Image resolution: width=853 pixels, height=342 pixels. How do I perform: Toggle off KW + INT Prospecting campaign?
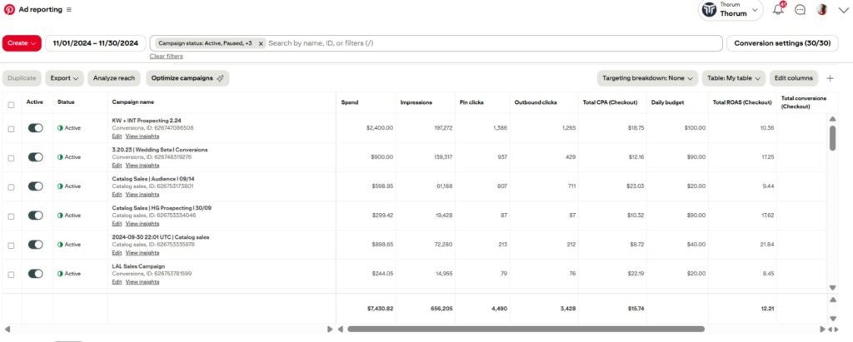pos(35,128)
